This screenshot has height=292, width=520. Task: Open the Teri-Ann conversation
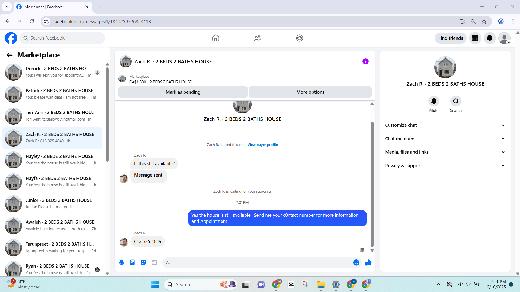pyautogui.click(x=52, y=116)
